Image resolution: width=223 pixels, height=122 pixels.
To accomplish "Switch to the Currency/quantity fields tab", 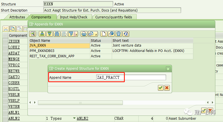I will 114,17.
